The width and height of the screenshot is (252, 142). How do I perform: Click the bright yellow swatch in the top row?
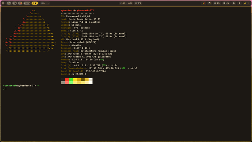(75, 80)
